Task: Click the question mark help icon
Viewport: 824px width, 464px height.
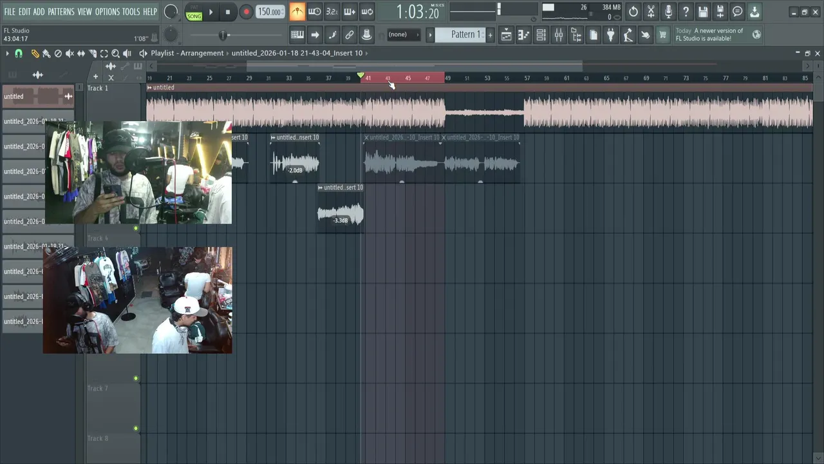Action: [x=686, y=12]
